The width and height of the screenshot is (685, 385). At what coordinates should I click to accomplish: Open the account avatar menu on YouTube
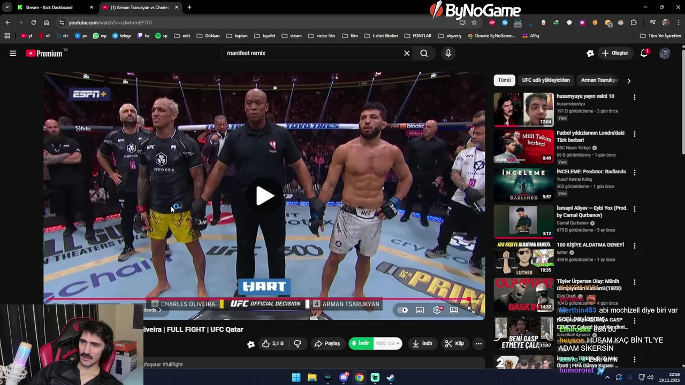(x=665, y=53)
